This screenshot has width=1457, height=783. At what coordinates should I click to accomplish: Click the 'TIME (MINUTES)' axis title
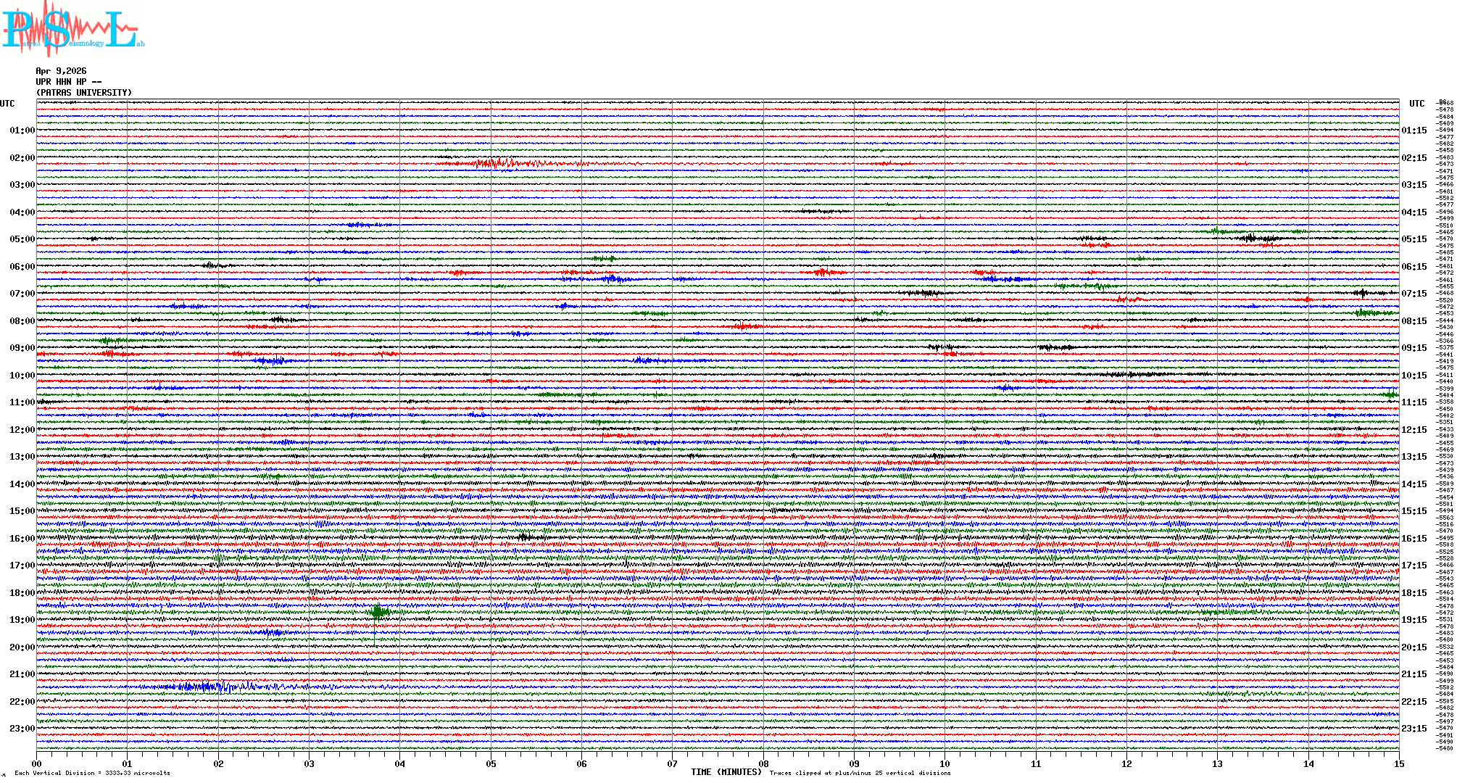coord(726,772)
